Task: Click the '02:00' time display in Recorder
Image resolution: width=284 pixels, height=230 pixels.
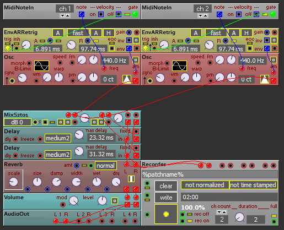Action: [229, 197]
